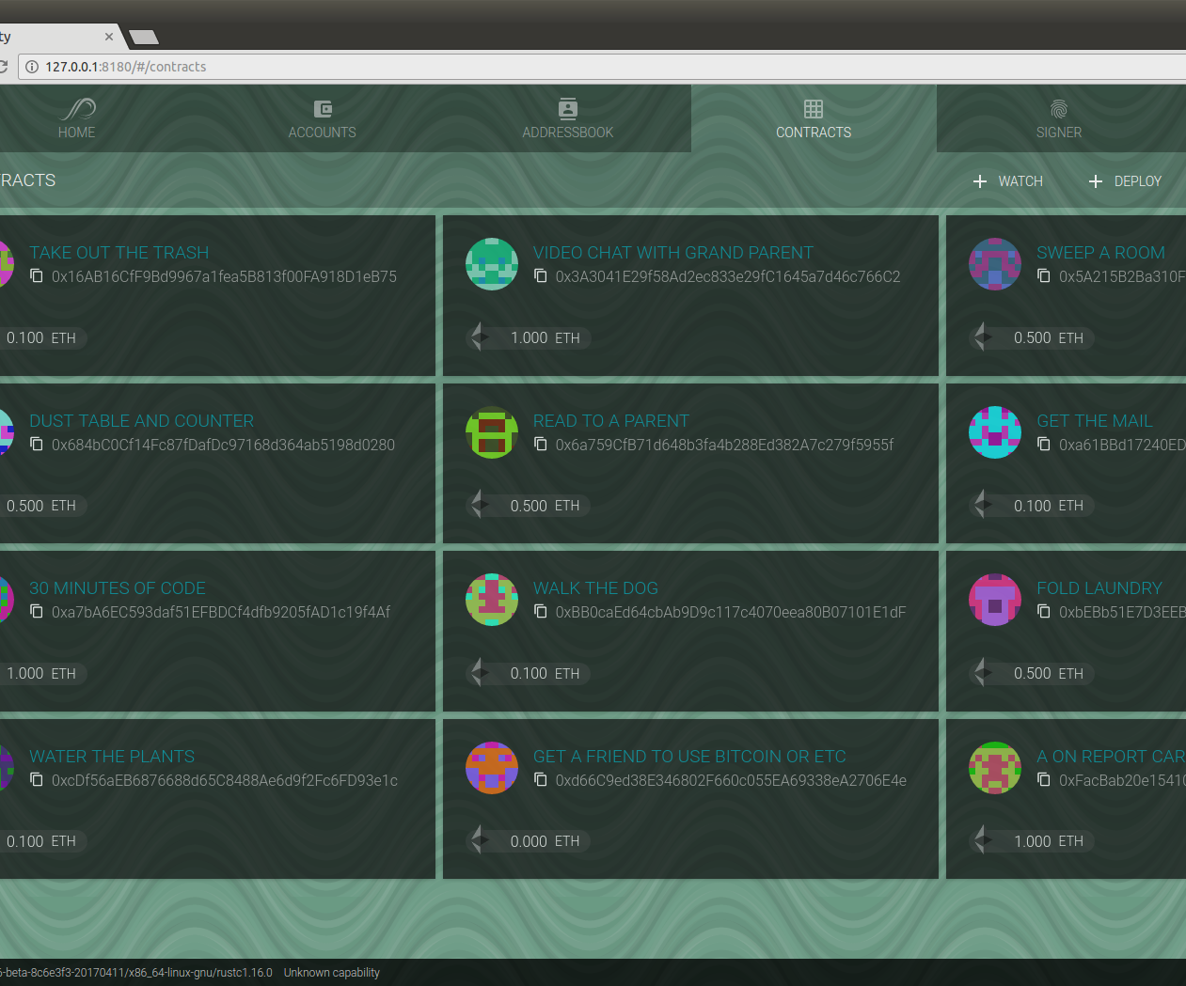The image size is (1186, 986).
Task: Open the Get The Mail contract
Action: 1095,421
